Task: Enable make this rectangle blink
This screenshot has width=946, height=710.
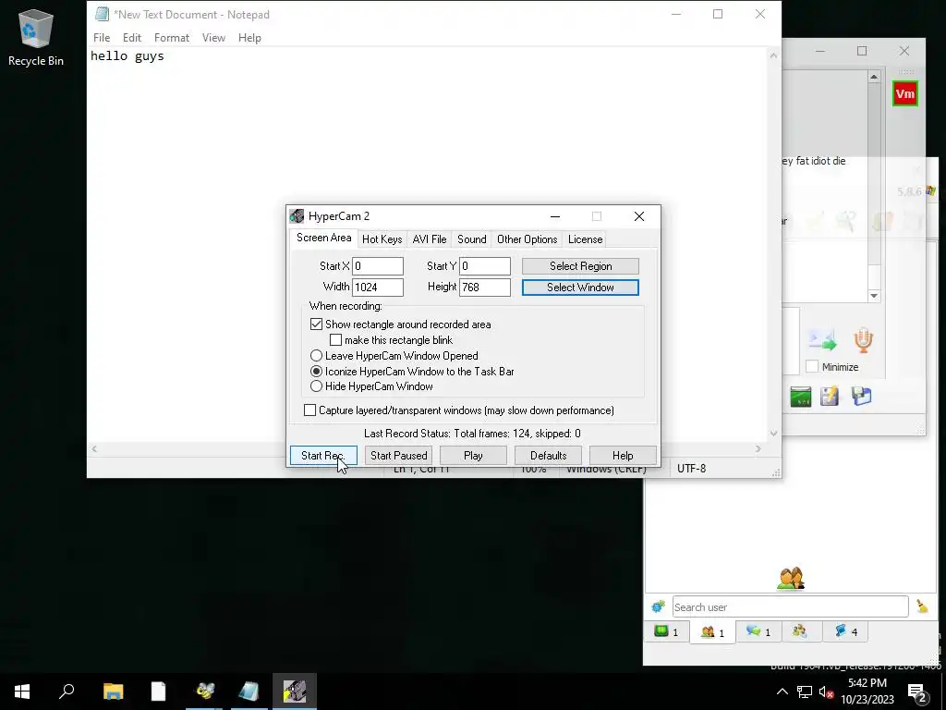Action: click(335, 340)
